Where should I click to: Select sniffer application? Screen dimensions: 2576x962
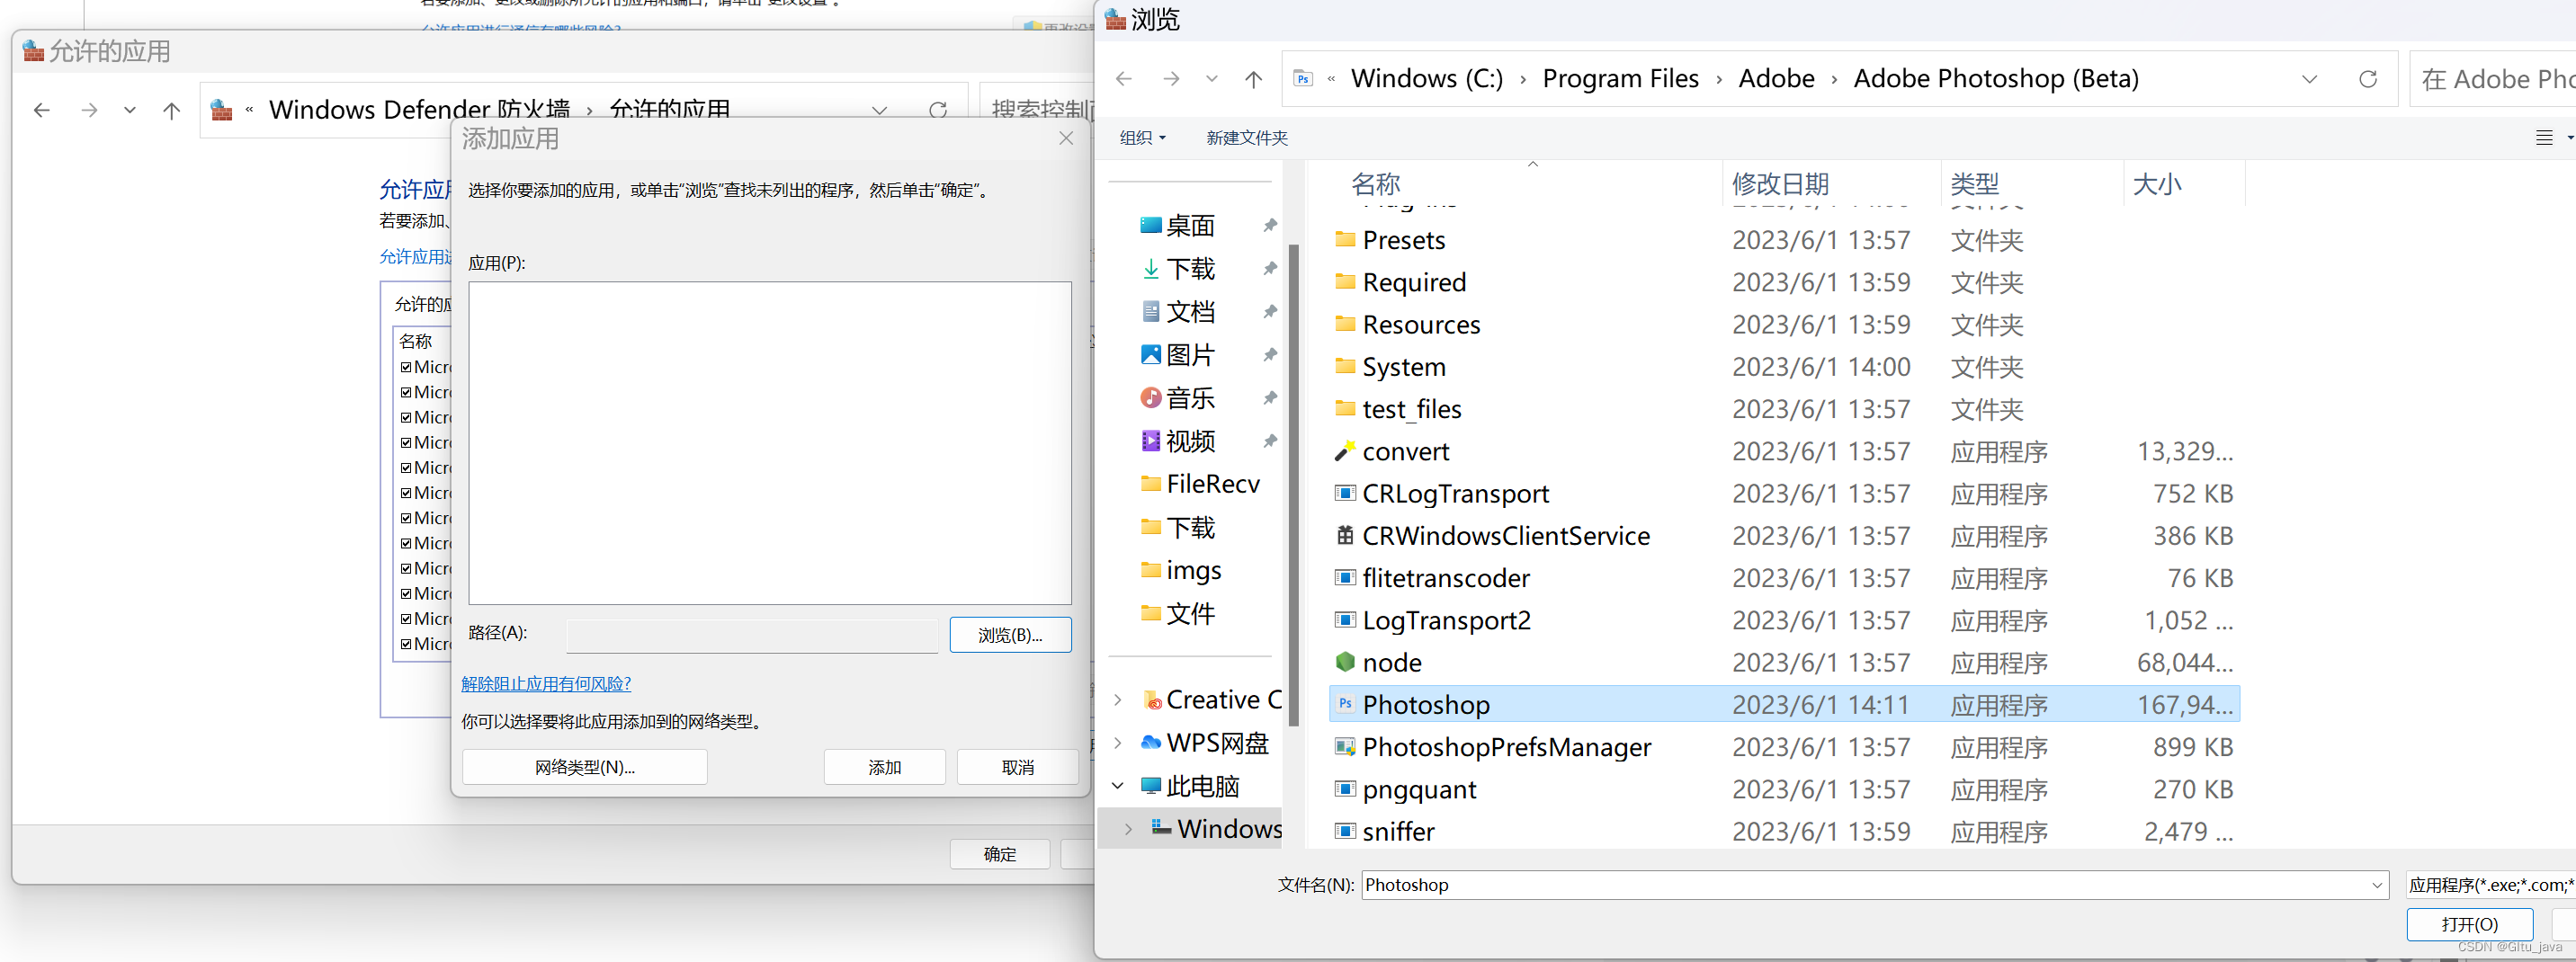click(x=1397, y=831)
